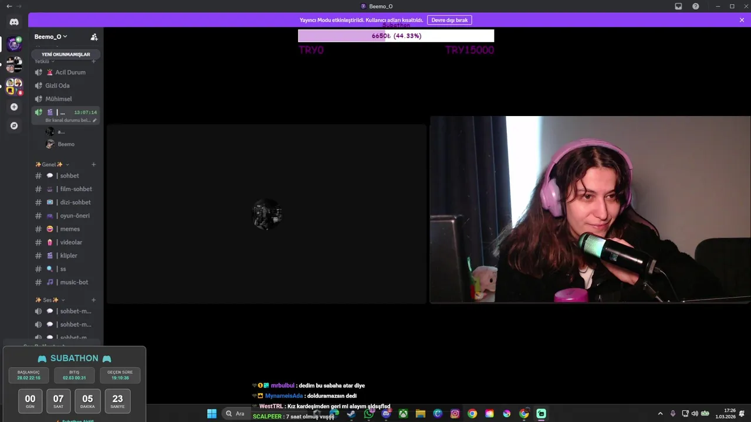Show hidden system tray icons
The width and height of the screenshot is (751, 422).
(x=660, y=414)
